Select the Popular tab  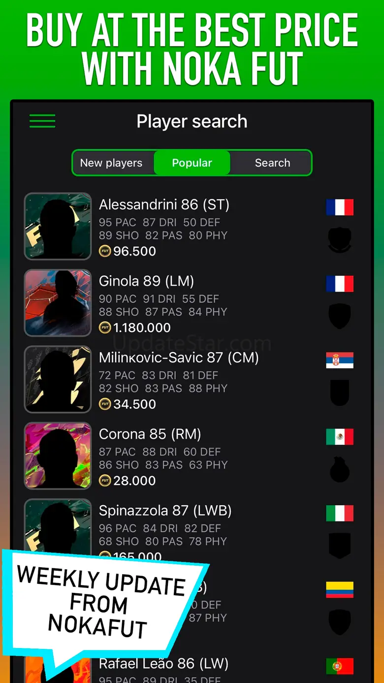[192, 163]
